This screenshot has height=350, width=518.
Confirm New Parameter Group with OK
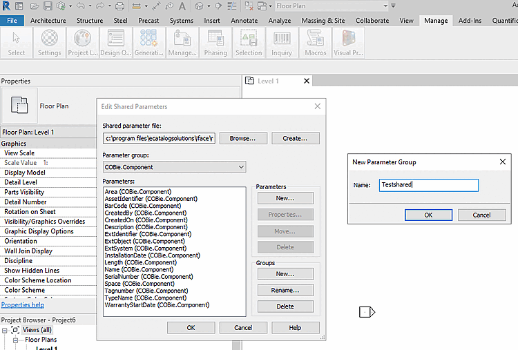pos(428,215)
